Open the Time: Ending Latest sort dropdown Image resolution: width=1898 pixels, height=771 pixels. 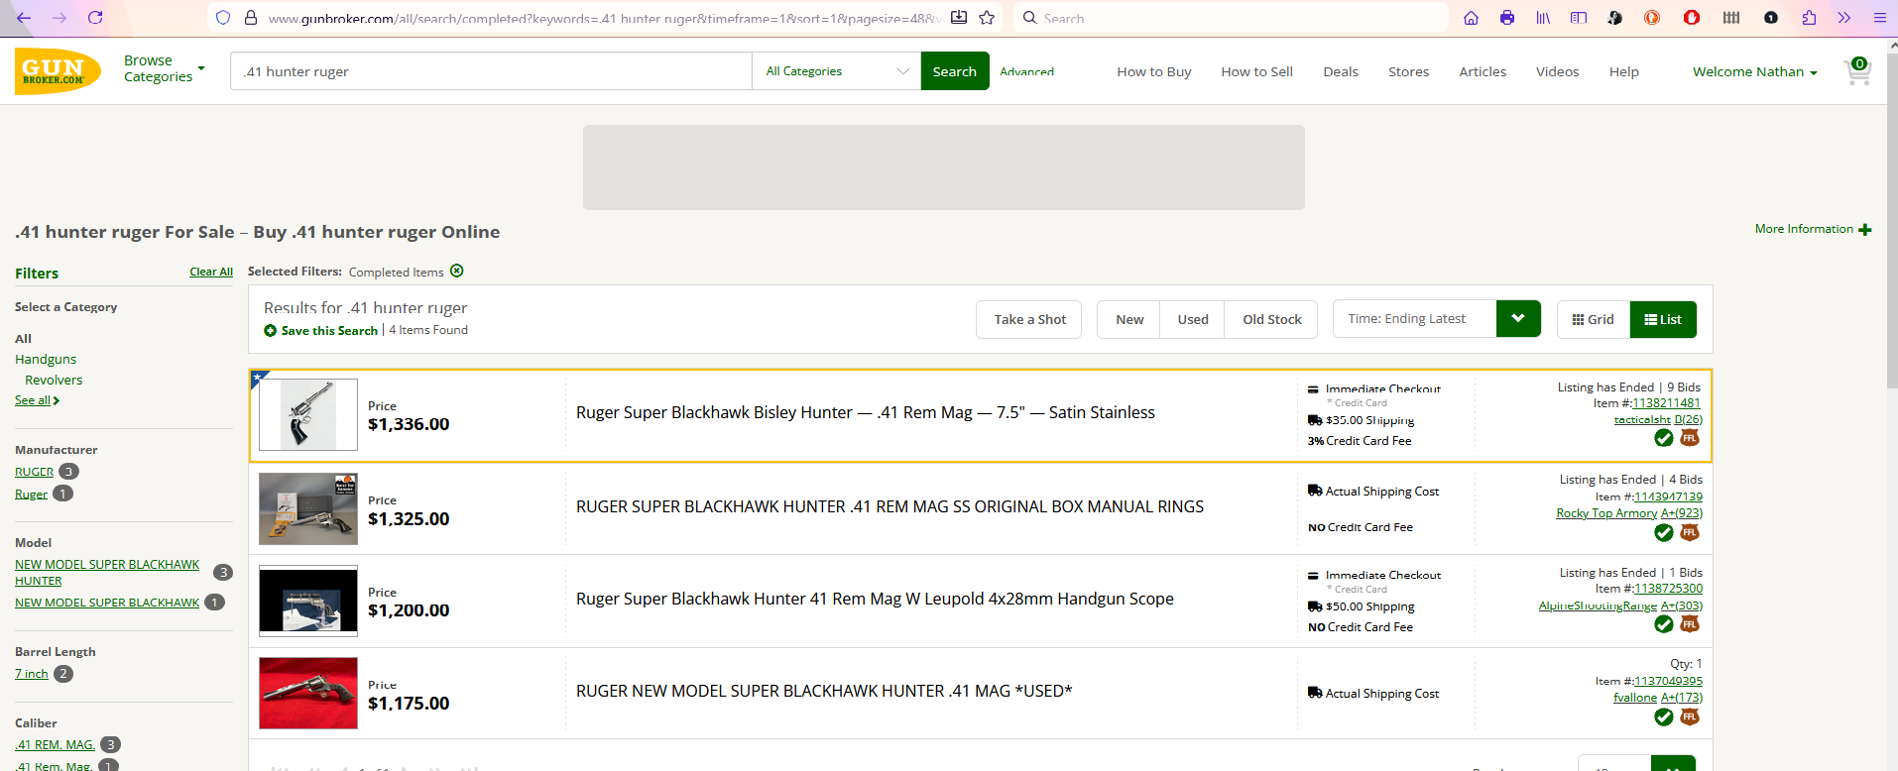(1437, 318)
